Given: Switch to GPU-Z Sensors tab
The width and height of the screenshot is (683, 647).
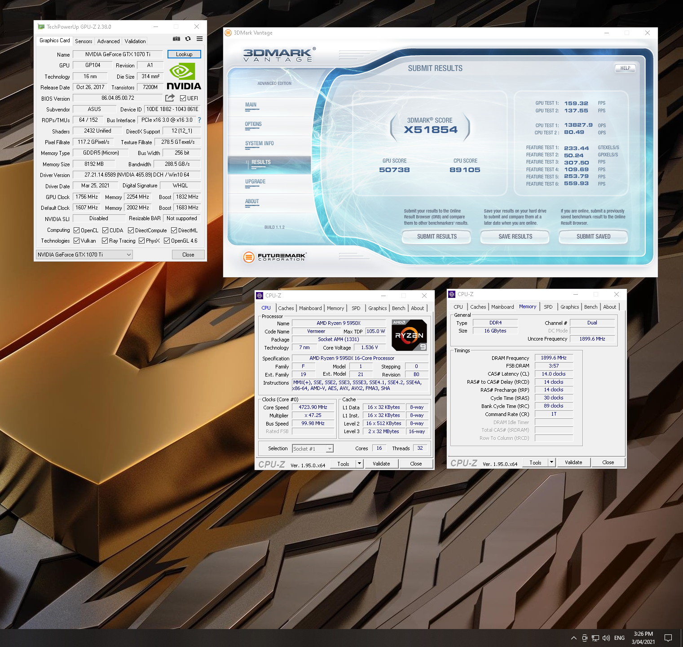Looking at the screenshot, I should (x=84, y=41).
